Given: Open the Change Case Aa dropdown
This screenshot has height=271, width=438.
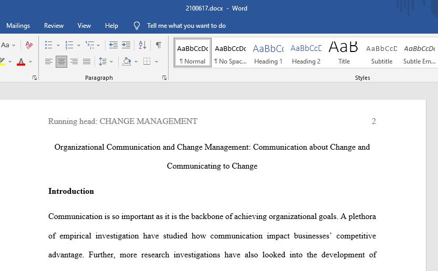Looking at the screenshot, I should point(8,45).
